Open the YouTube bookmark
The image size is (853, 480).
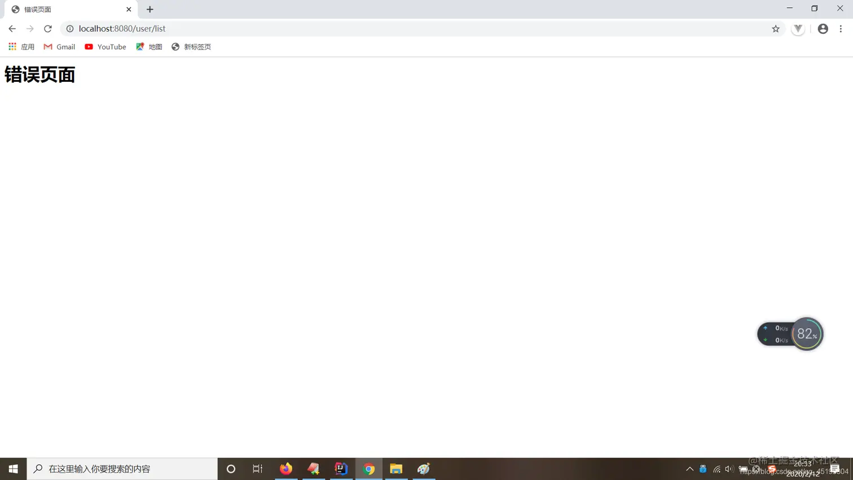pyautogui.click(x=105, y=47)
